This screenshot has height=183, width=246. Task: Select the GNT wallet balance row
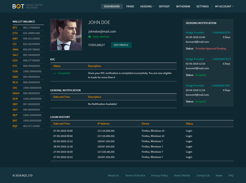(x=28, y=38)
